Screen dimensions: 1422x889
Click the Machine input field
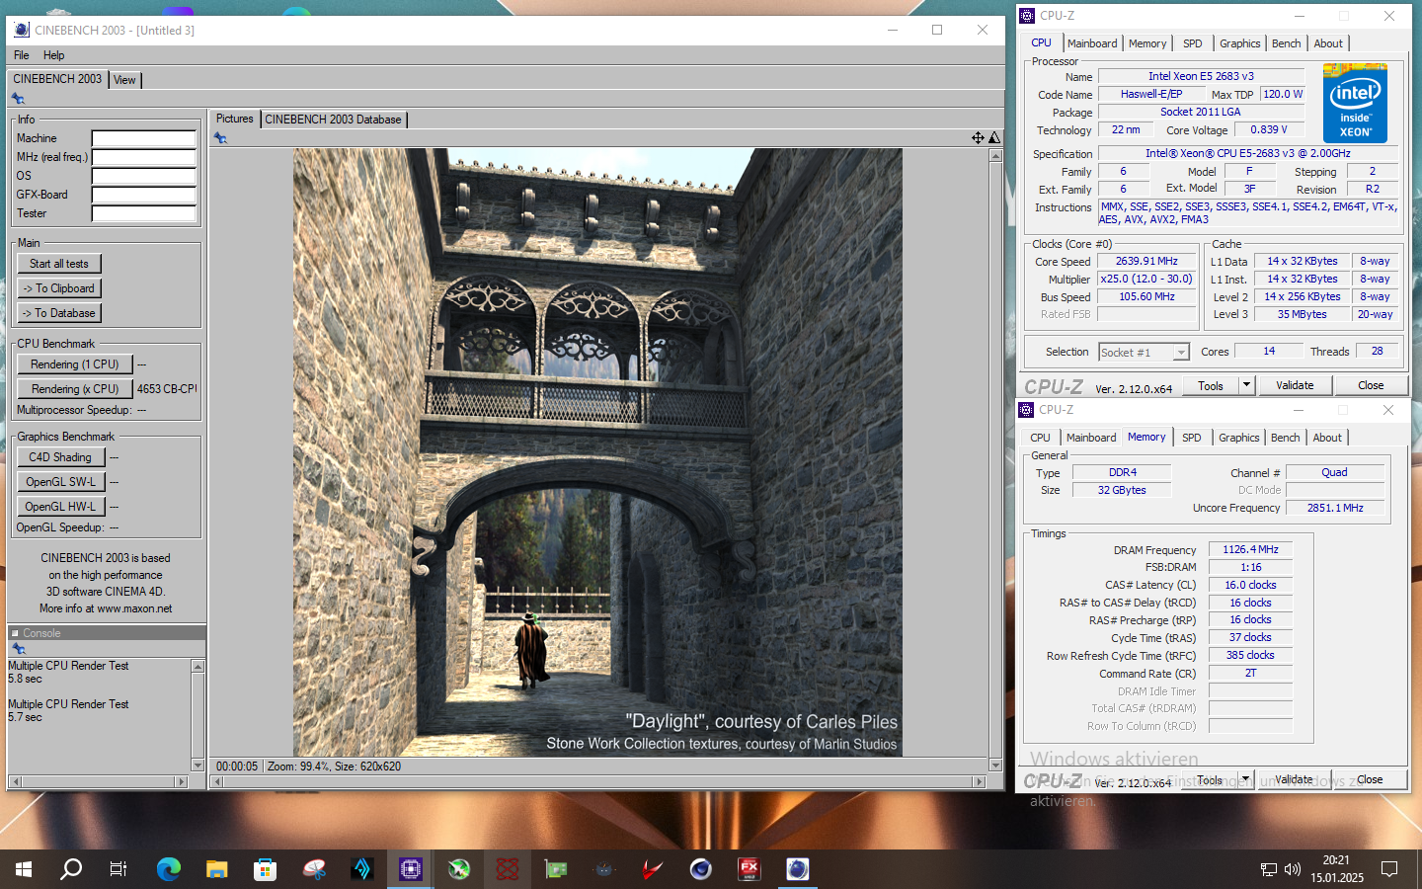144,138
